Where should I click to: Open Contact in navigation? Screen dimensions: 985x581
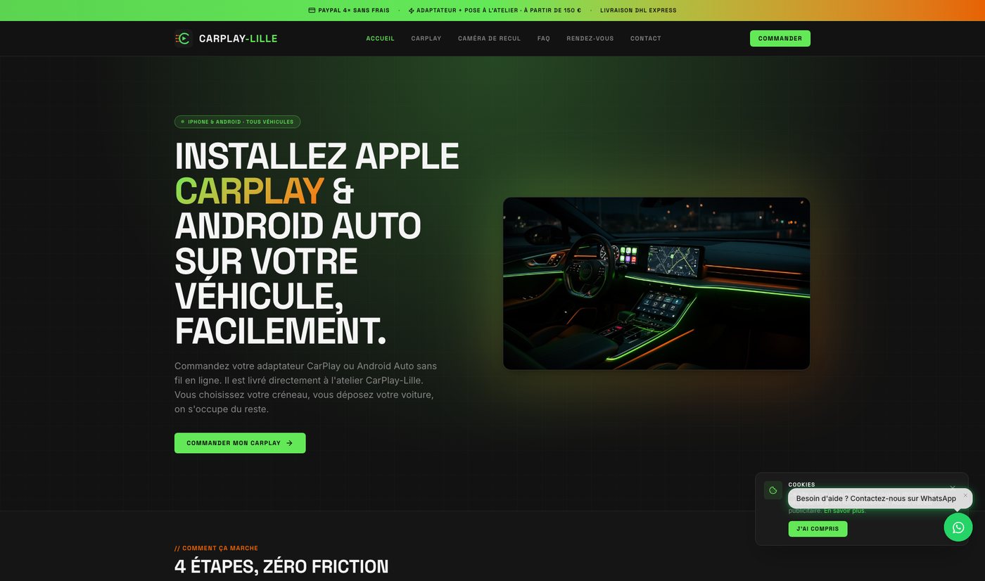[646, 39]
